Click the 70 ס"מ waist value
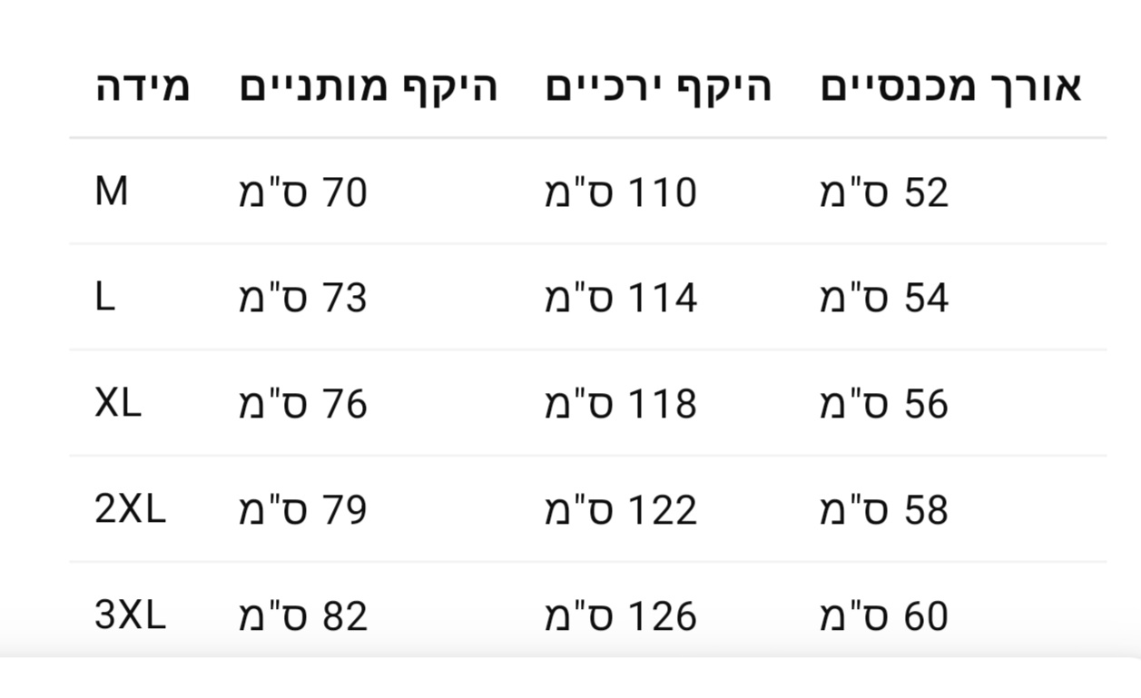 [303, 192]
